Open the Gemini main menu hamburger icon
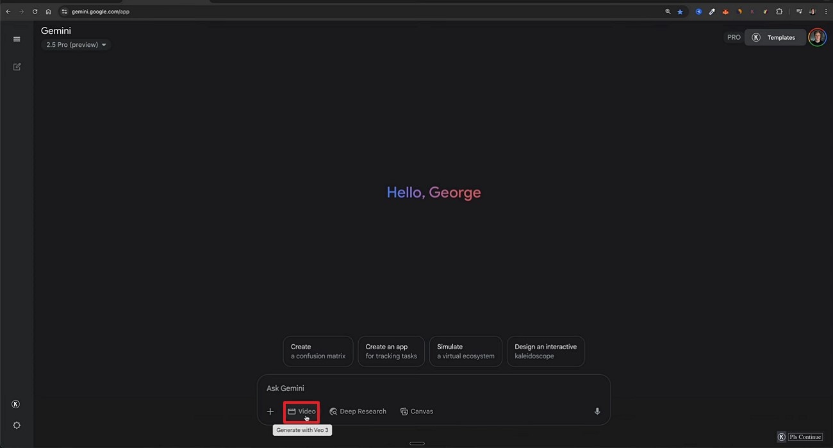Screen dimensions: 833x448 [x=17, y=39]
